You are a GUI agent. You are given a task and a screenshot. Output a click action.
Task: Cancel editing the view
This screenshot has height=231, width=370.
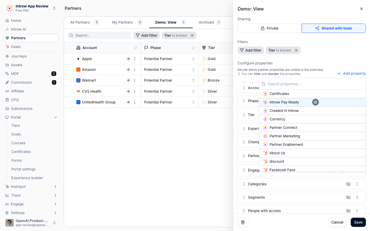click(337, 222)
